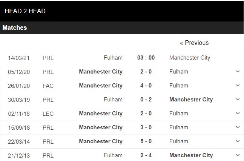The image size is (244, 161).
Task: Expand the 21/12/13 match row chevron
Action: click(238, 155)
